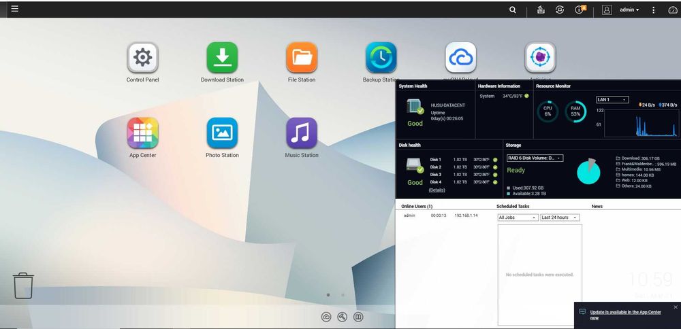
Task: Click the storage usage pie chart
Action: [588, 172]
